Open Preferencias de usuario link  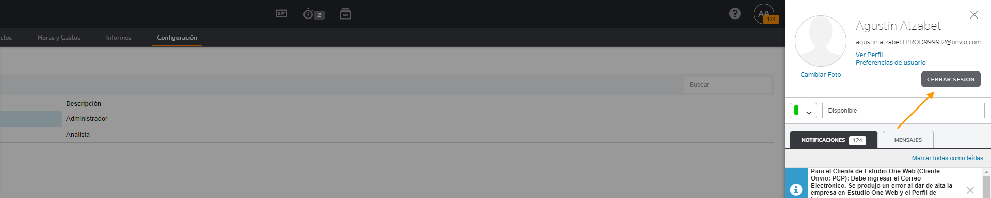click(x=890, y=63)
